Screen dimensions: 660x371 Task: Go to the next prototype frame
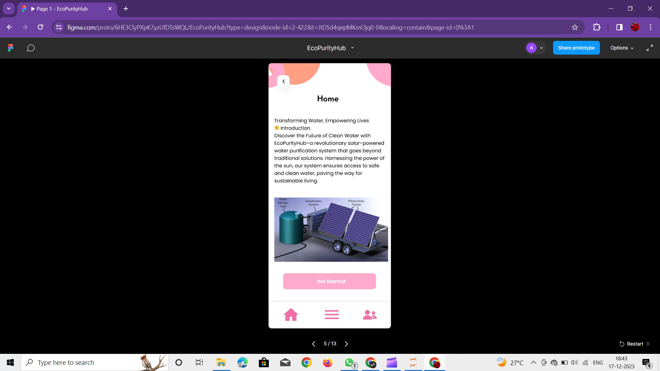point(346,344)
